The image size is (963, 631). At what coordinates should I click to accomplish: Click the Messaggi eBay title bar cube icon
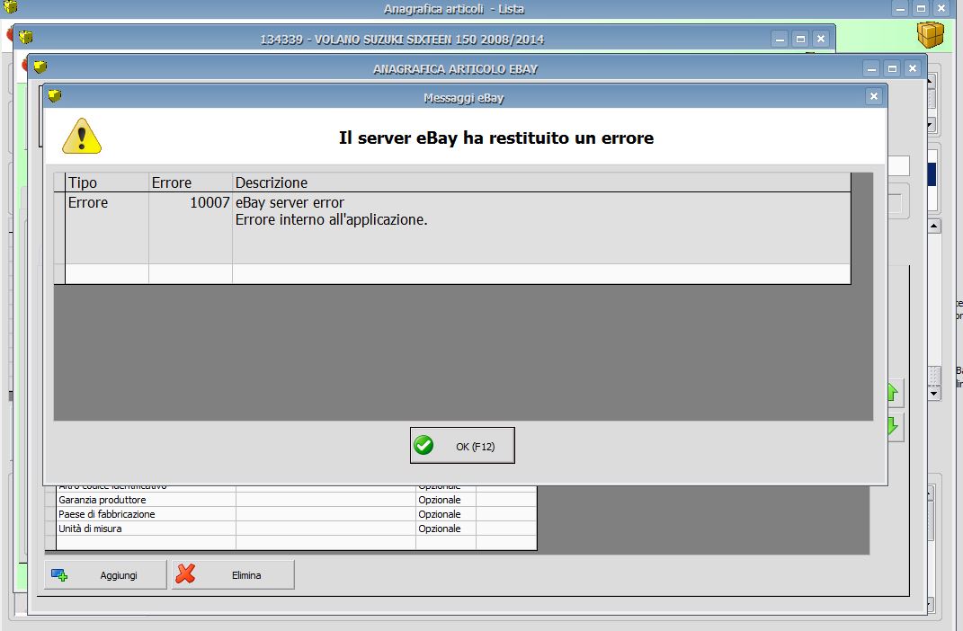coord(55,96)
